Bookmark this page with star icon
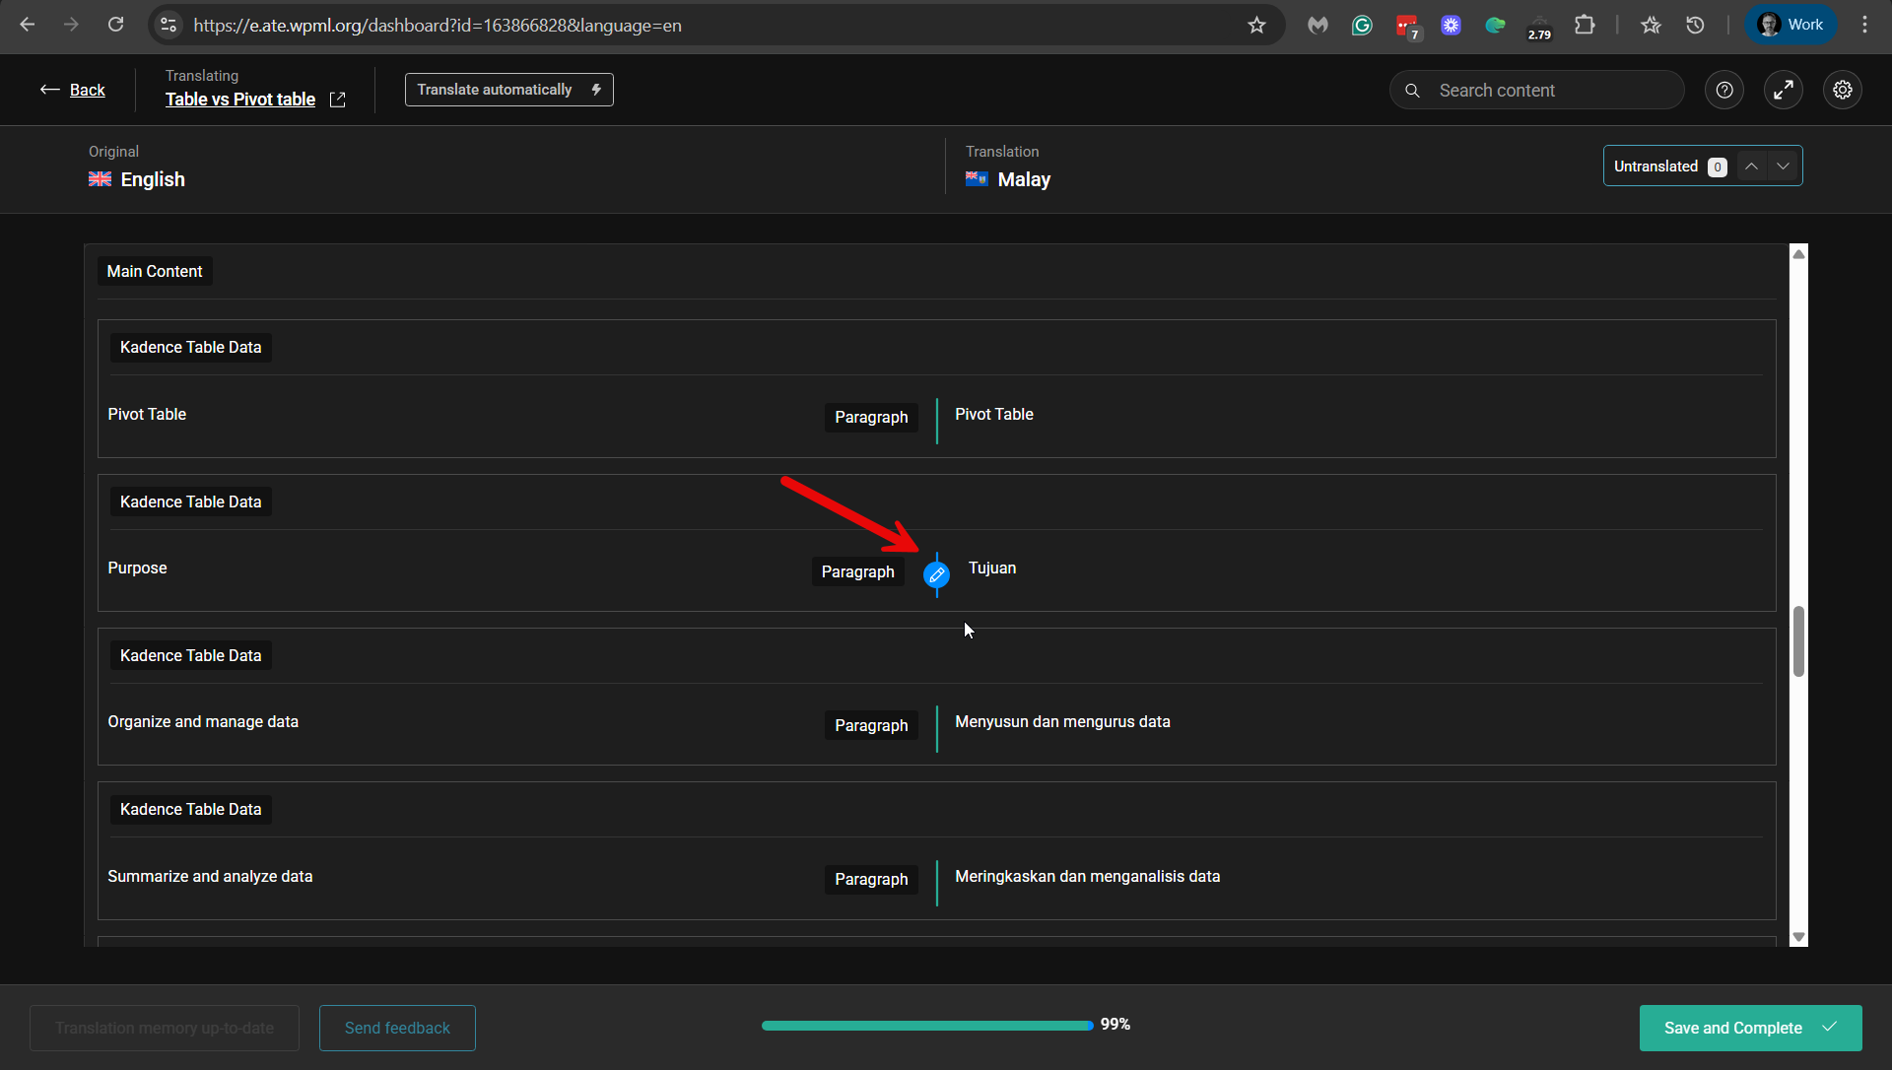The width and height of the screenshot is (1892, 1070). (x=1256, y=26)
